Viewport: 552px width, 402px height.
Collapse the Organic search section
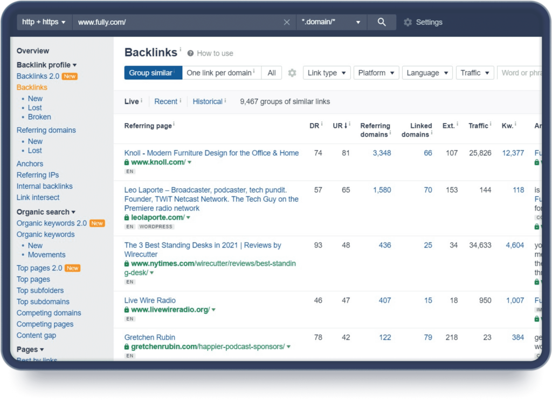coord(46,212)
